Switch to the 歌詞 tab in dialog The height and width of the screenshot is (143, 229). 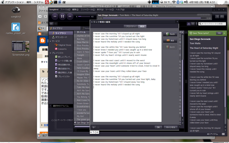pyautogui.click(x=142, y=26)
